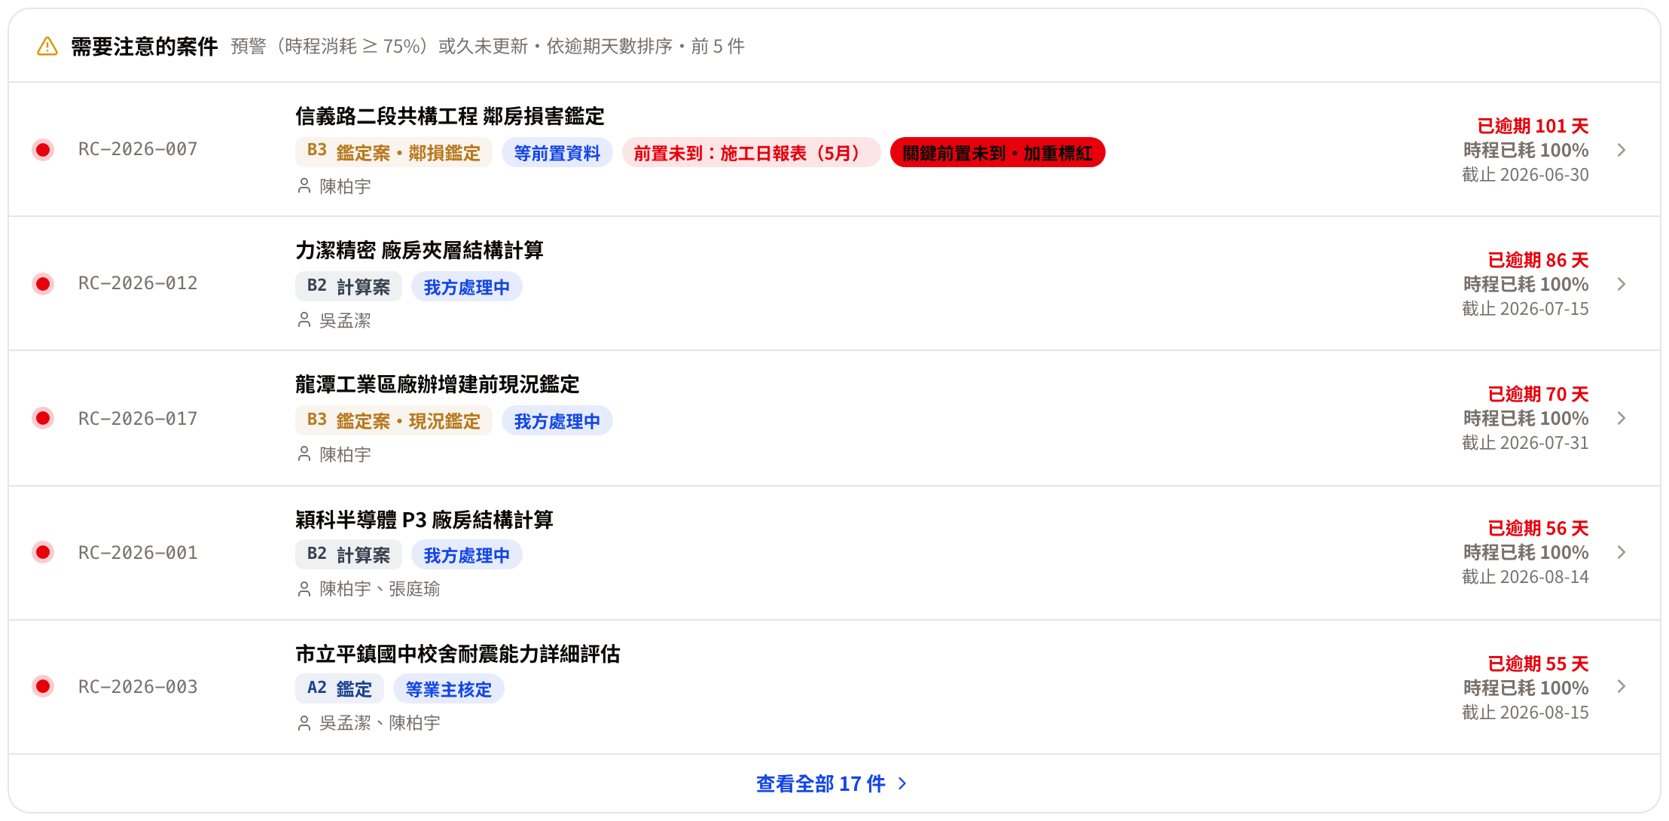Viewport: 1669px width, 821px height.
Task: Click the person icon in the 龍潭工業區 row
Action: pyautogui.click(x=304, y=454)
